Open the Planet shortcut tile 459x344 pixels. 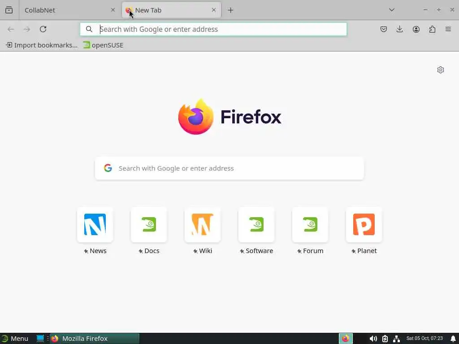tap(364, 225)
